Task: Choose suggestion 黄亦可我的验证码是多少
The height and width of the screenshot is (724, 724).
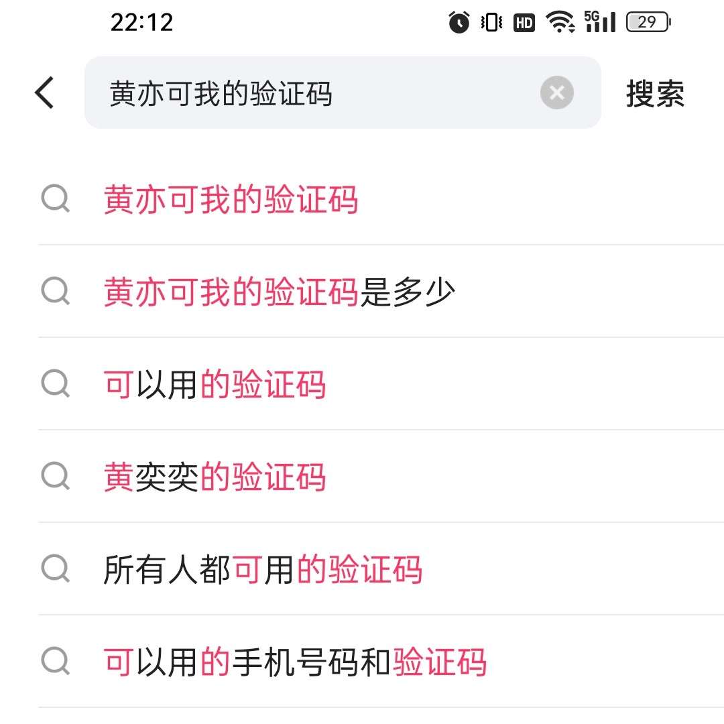Action: (x=279, y=292)
